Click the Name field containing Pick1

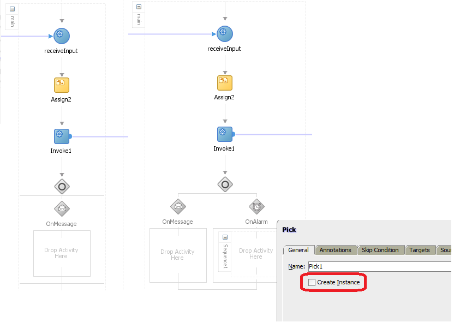tap(380, 266)
